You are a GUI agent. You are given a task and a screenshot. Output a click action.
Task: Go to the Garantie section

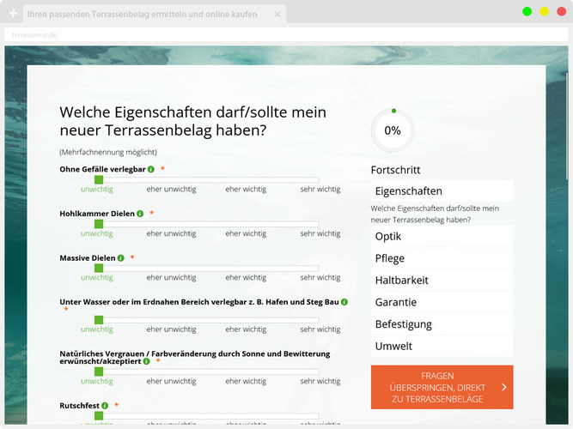pyautogui.click(x=442, y=302)
